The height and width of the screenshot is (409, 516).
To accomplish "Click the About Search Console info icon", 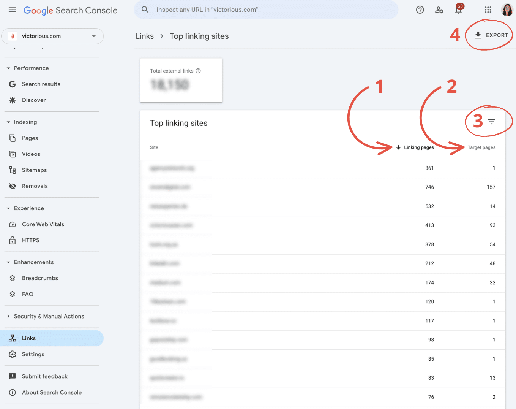I will [13, 392].
